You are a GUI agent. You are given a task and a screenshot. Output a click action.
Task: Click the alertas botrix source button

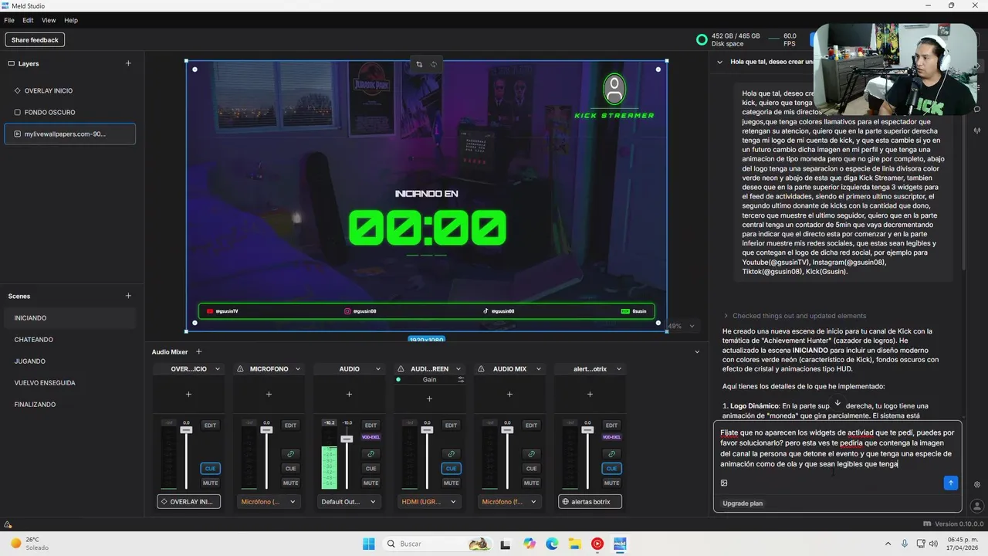click(590, 501)
